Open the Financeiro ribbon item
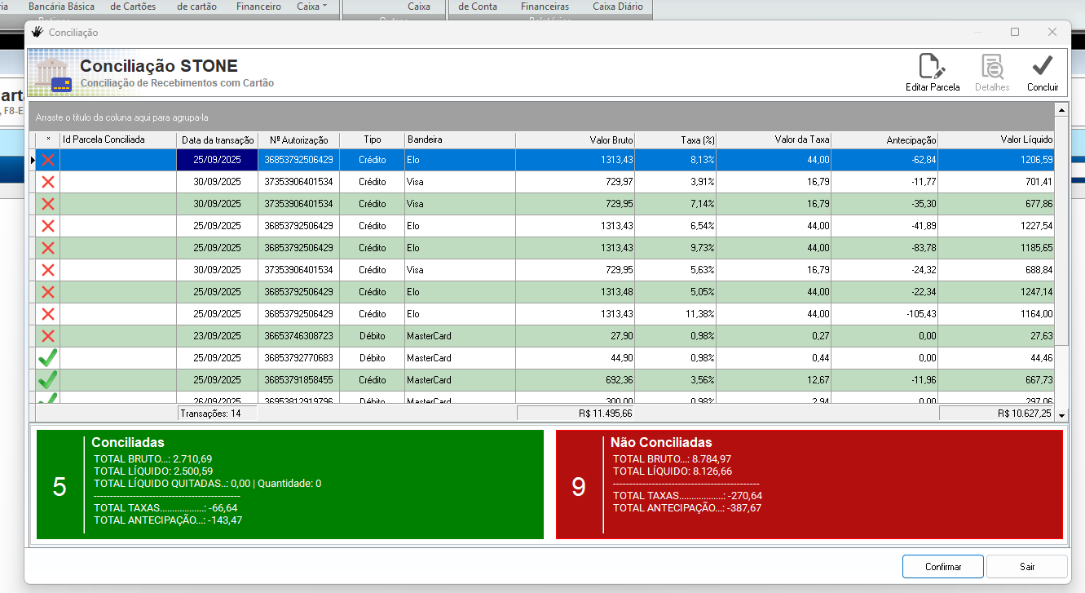Viewport: 1085px width, 593px height. [x=258, y=7]
